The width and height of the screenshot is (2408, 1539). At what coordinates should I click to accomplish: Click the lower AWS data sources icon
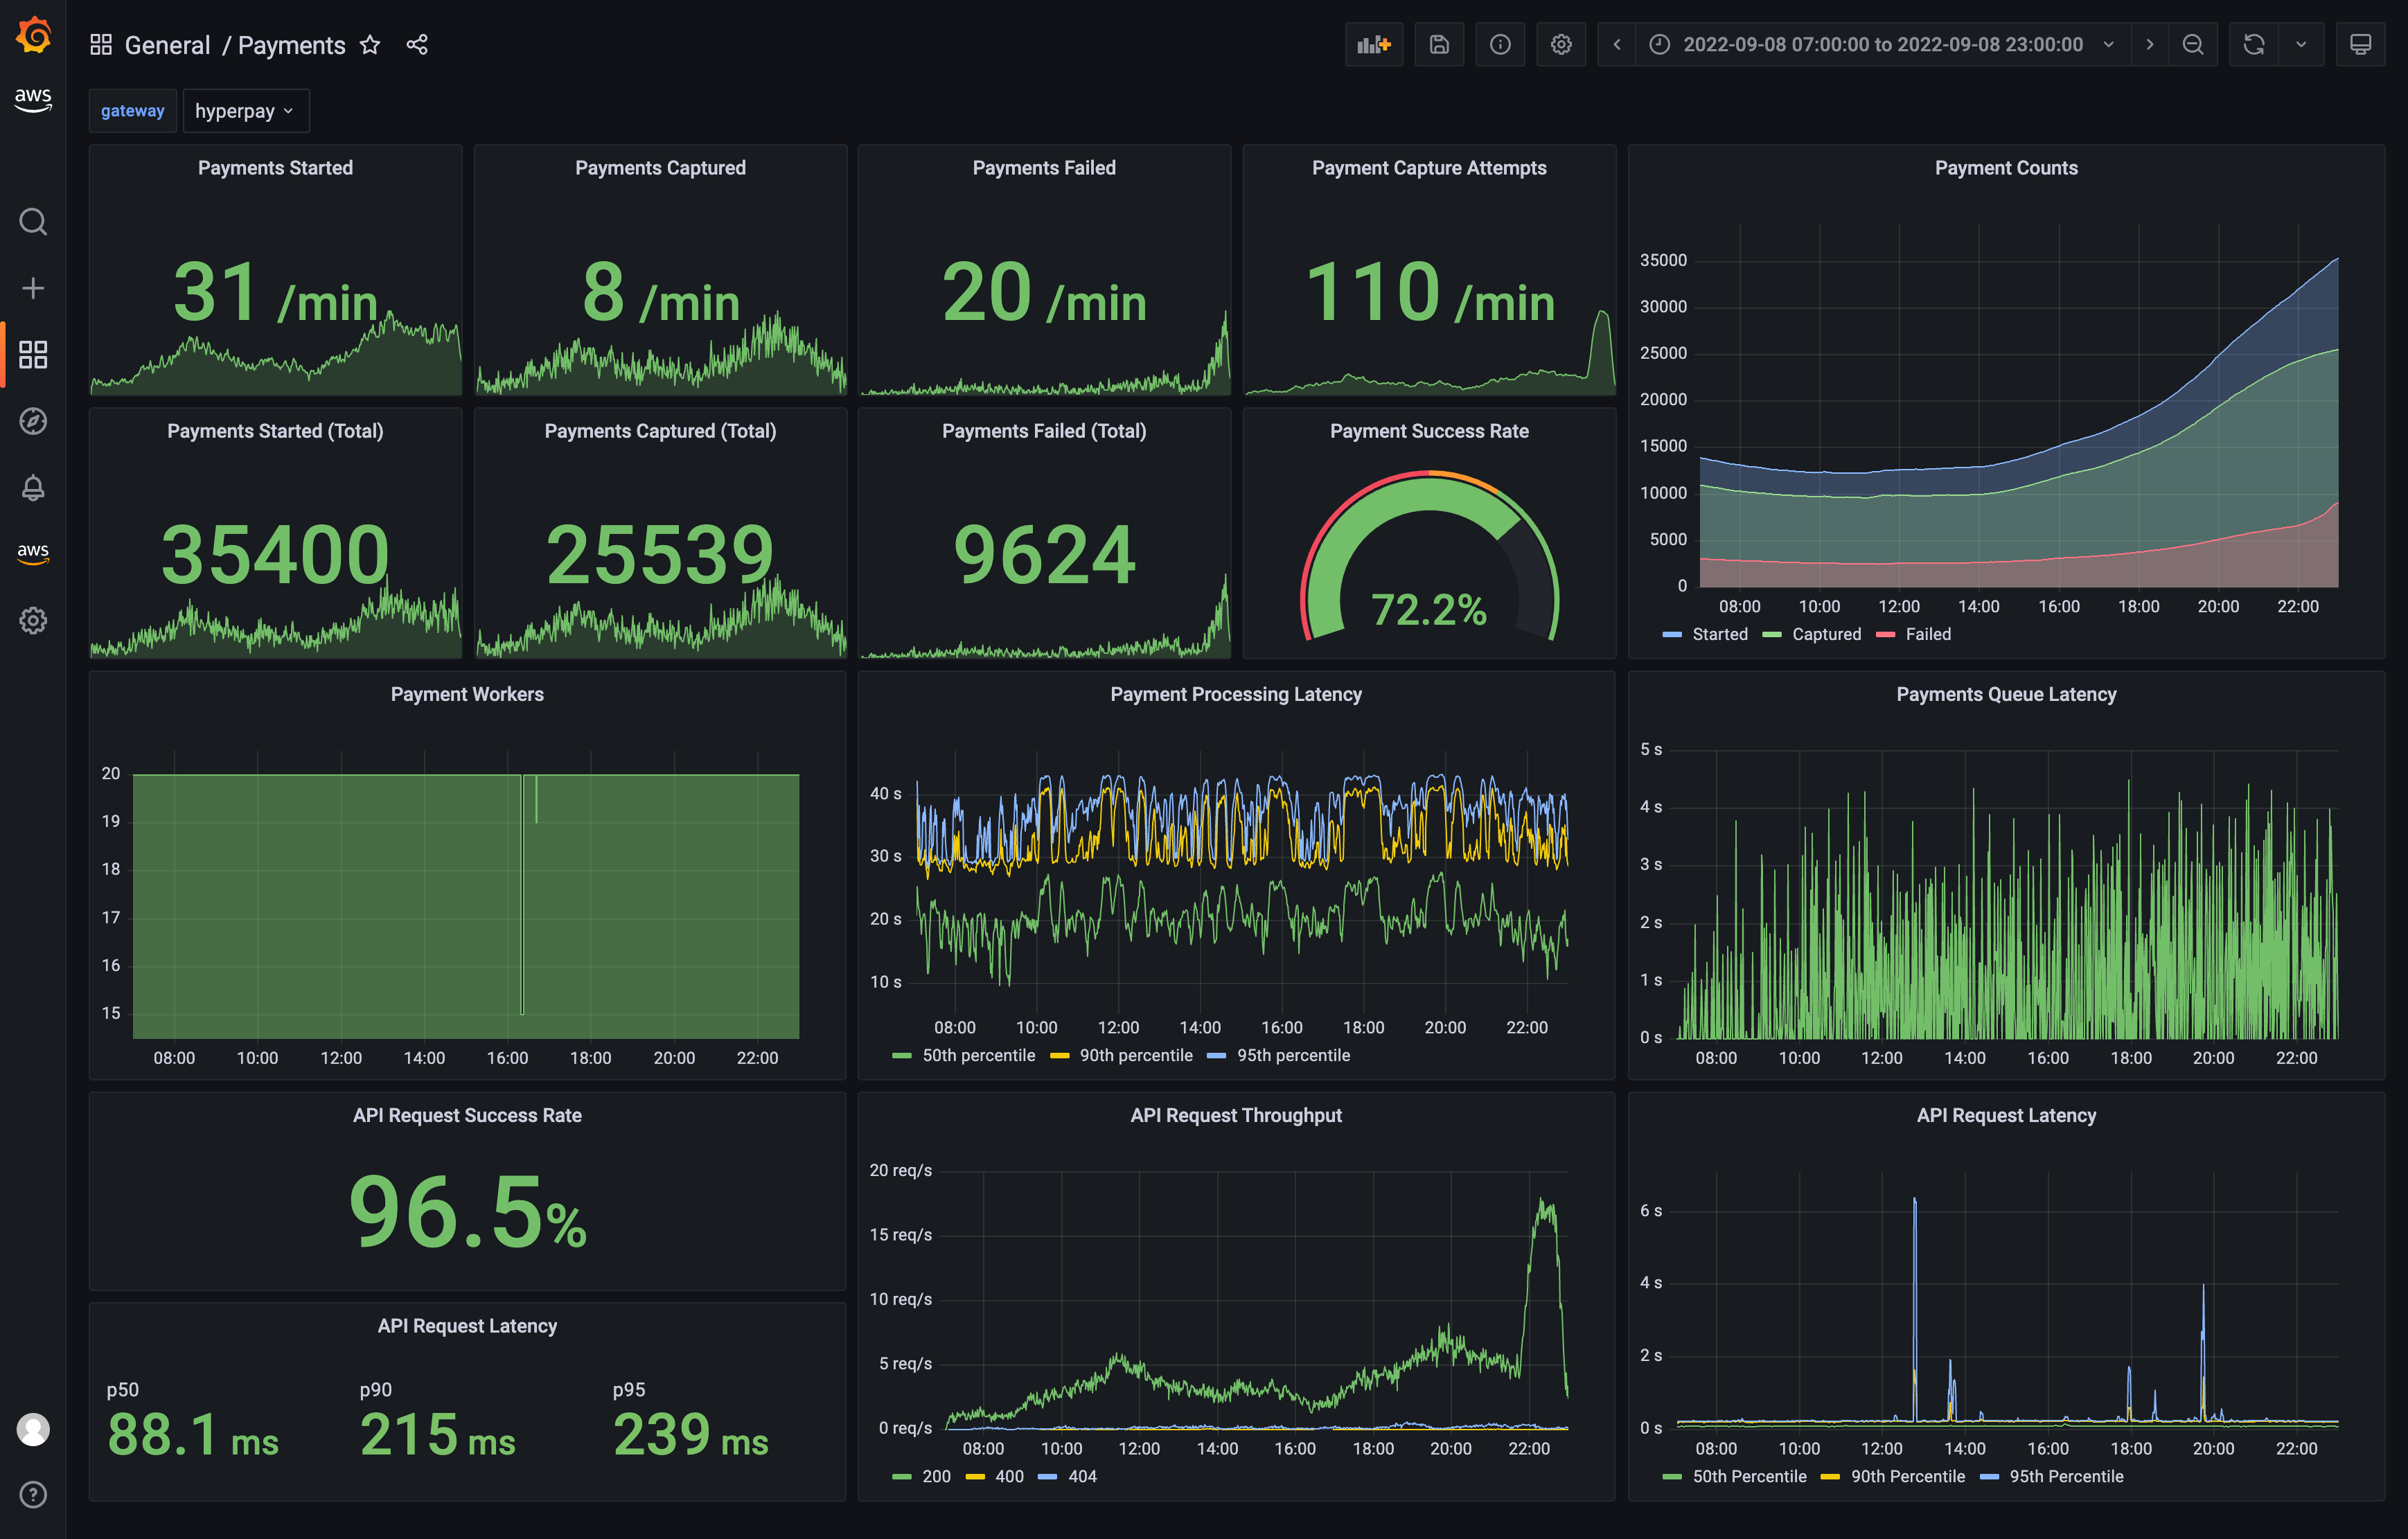(x=33, y=553)
